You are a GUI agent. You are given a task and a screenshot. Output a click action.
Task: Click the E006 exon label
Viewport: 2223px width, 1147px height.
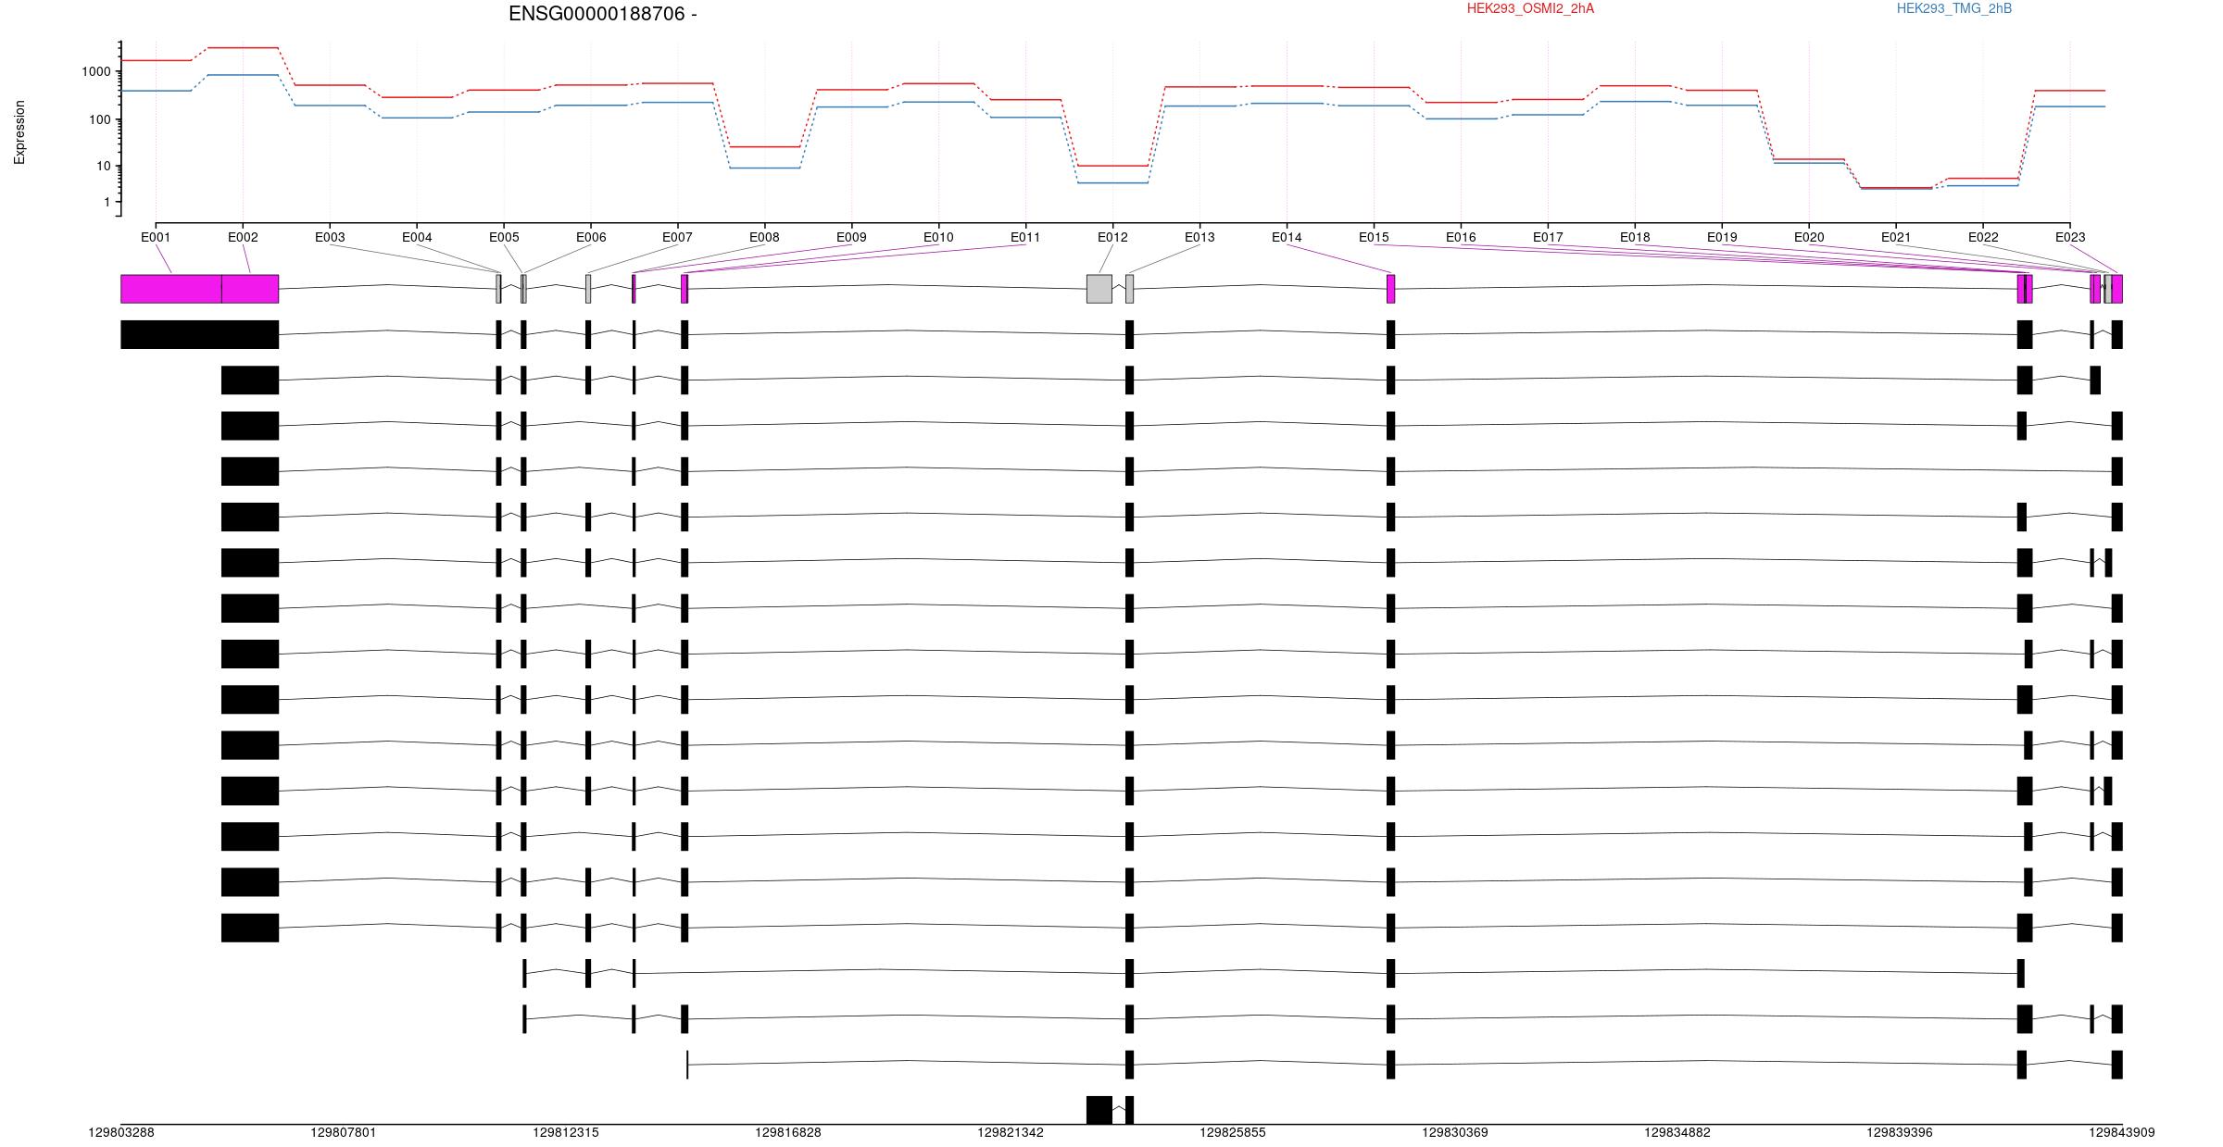591,237
